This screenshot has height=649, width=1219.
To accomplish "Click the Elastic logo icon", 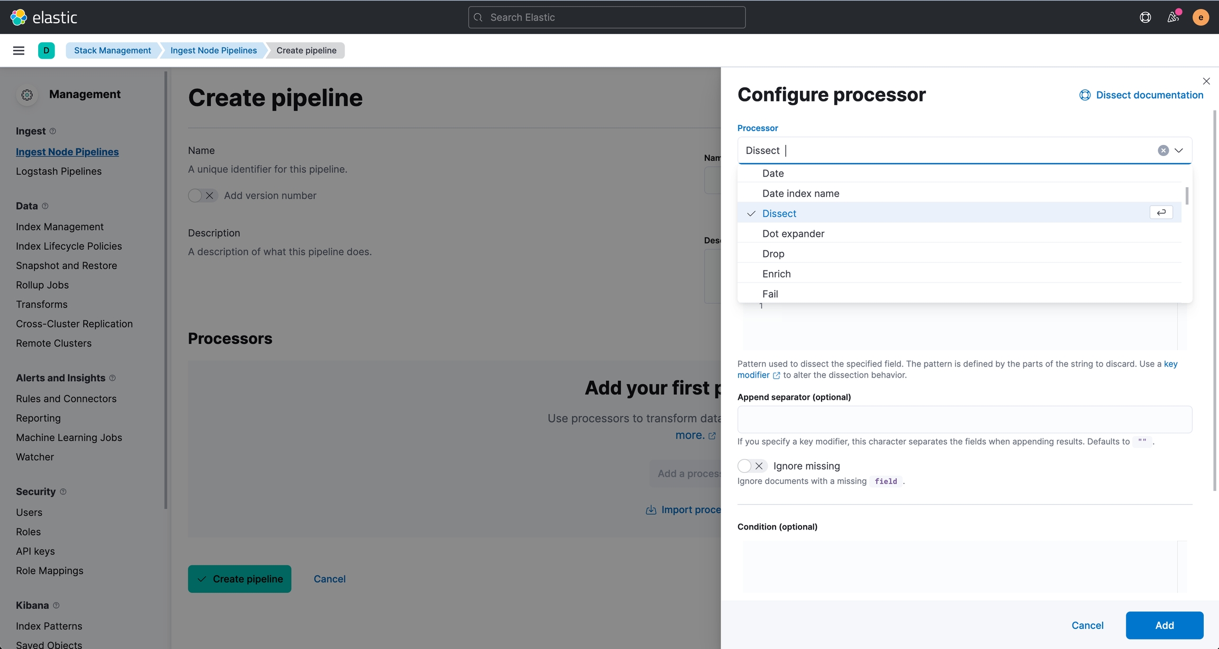I will point(19,17).
